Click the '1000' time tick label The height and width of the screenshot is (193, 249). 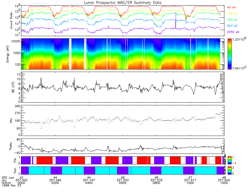[190, 183]
